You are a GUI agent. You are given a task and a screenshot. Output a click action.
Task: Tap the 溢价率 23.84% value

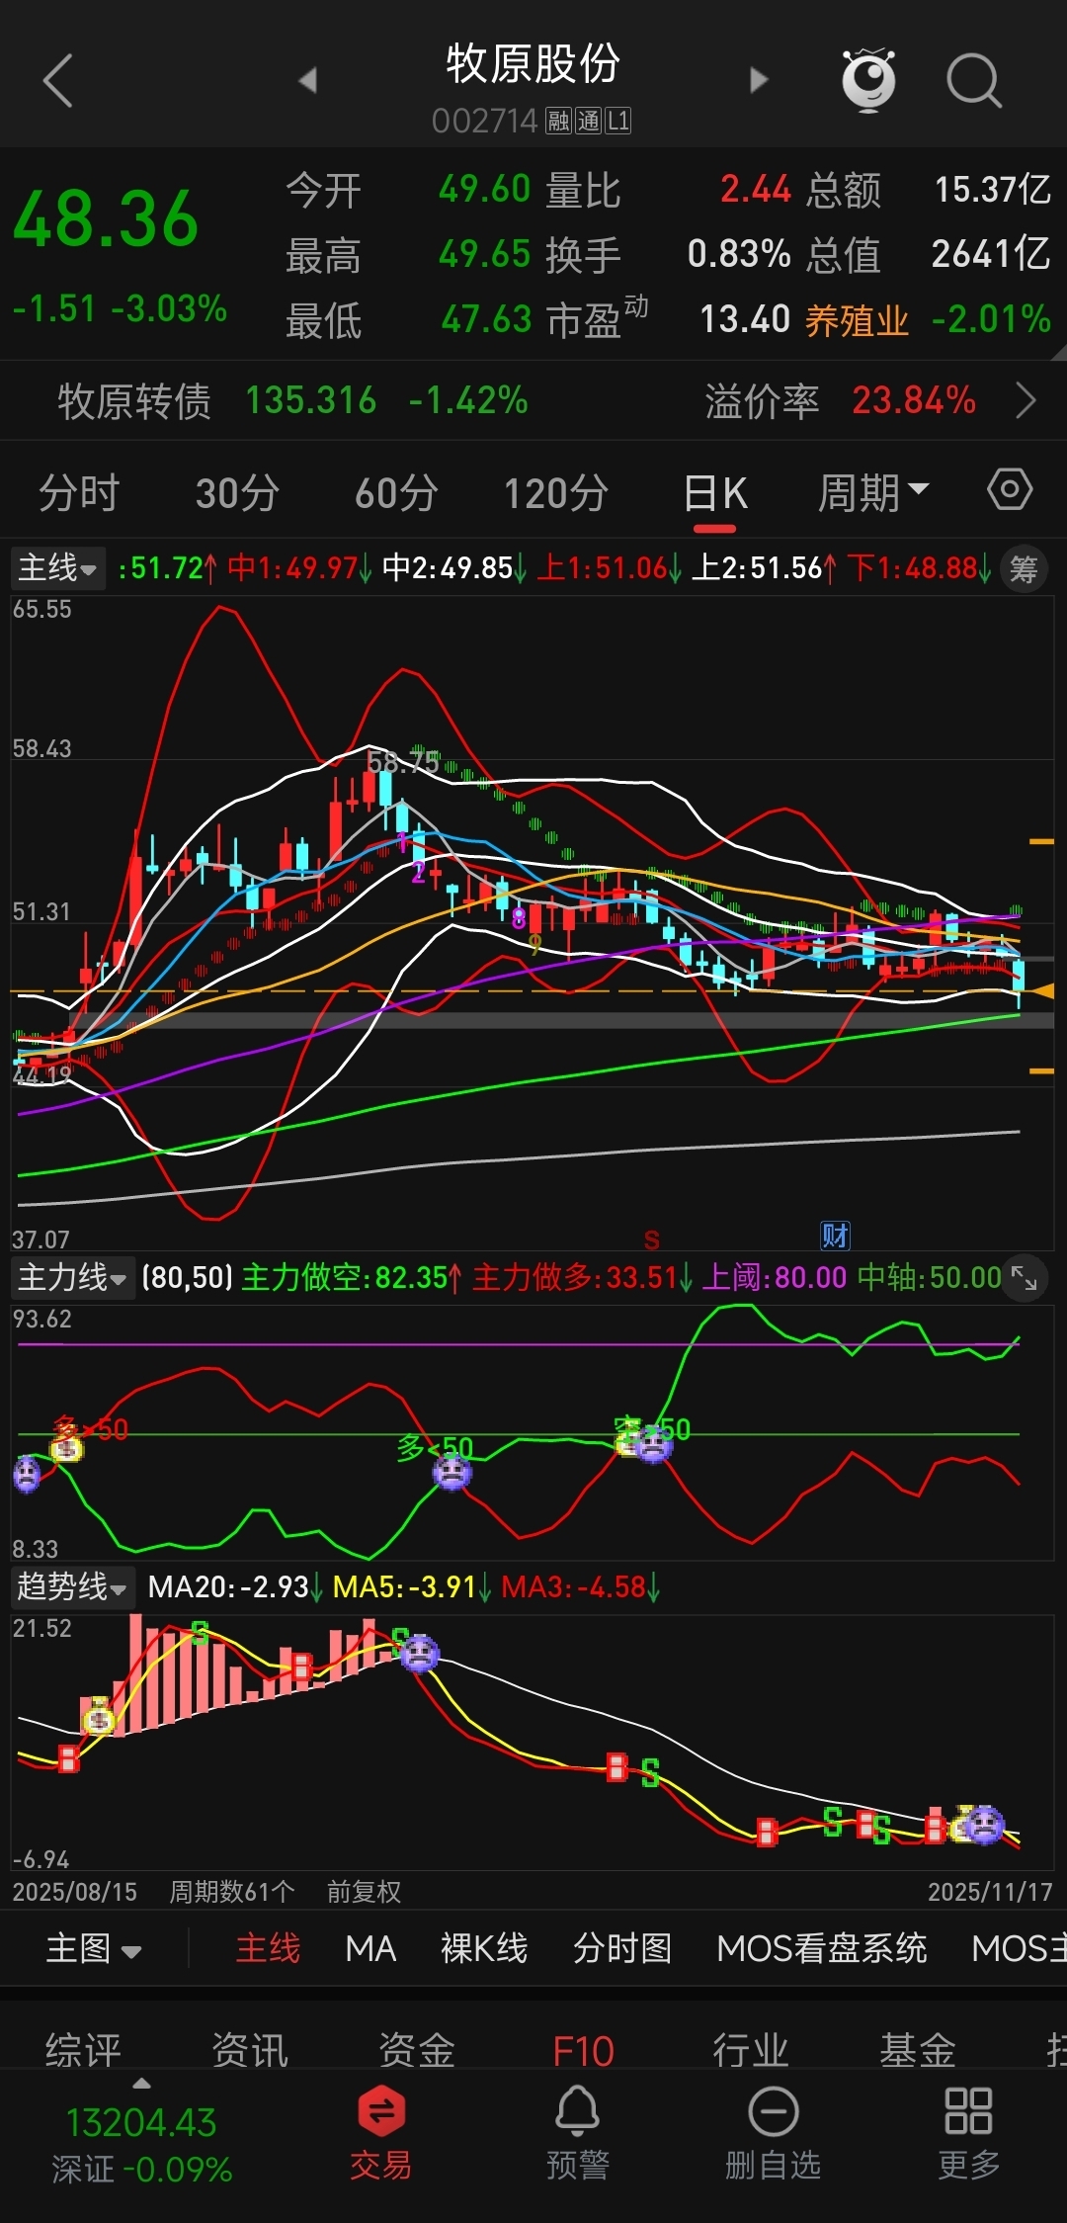914,400
